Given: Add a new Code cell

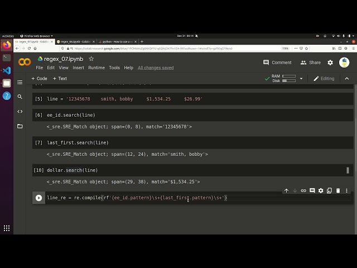Looking at the screenshot, I should click(39, 78).
